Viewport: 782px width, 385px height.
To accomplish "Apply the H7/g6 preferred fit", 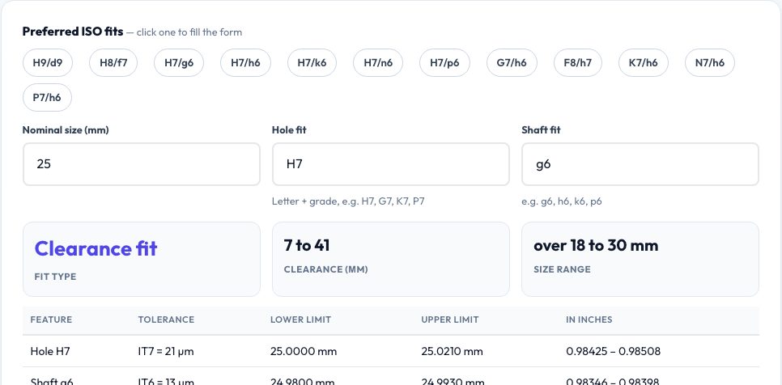I will [x=179, y=63].
